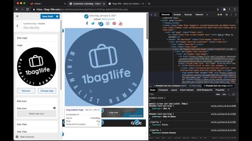Collapse the html lang element node
The width and height of the screenshot is (252, 141).
[x=161, y=20]
